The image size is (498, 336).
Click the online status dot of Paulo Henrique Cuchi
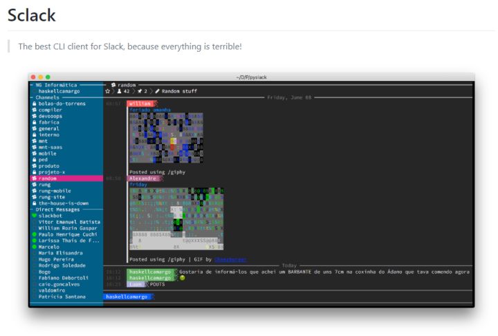(x=35, y=234)
